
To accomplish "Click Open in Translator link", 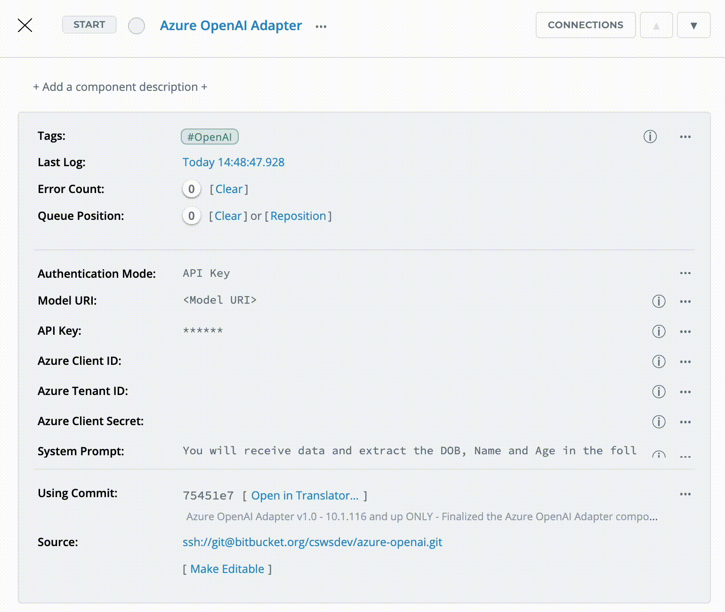I will (x=305, y=496).
